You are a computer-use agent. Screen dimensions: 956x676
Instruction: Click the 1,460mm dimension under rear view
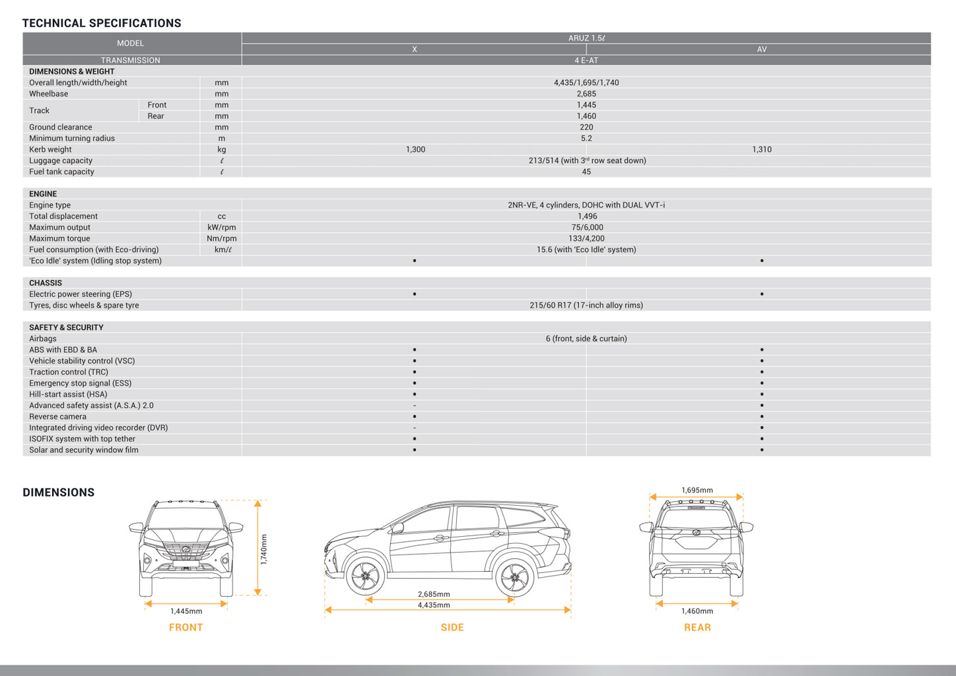697,611
